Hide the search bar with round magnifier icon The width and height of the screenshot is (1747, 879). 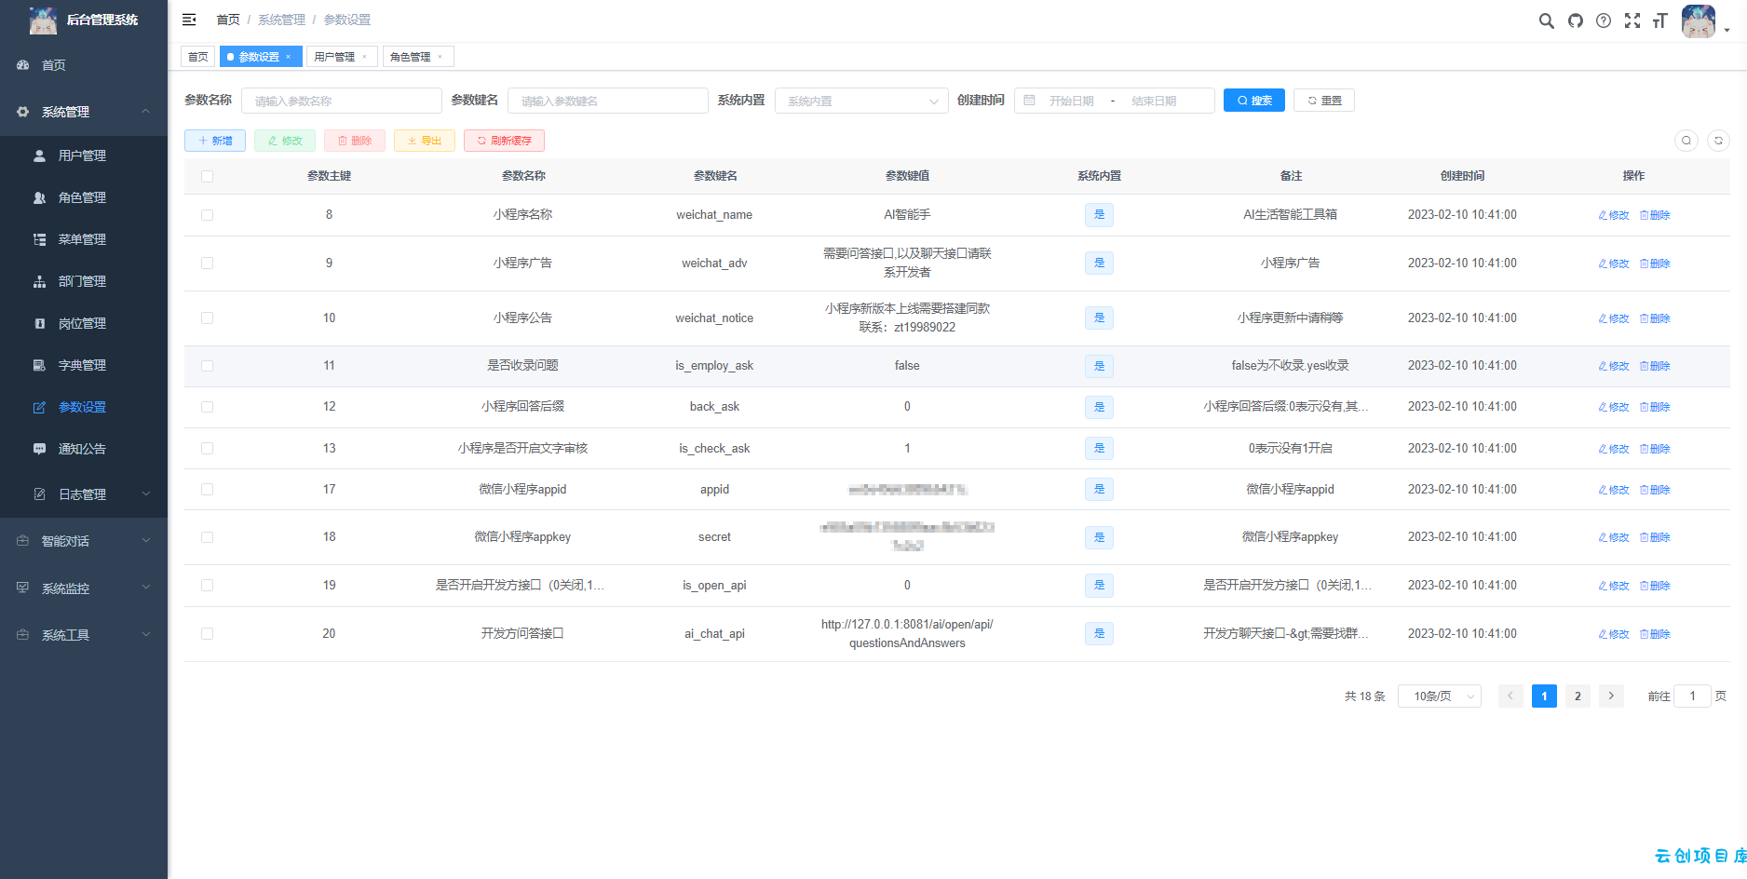pos(1686,141)
